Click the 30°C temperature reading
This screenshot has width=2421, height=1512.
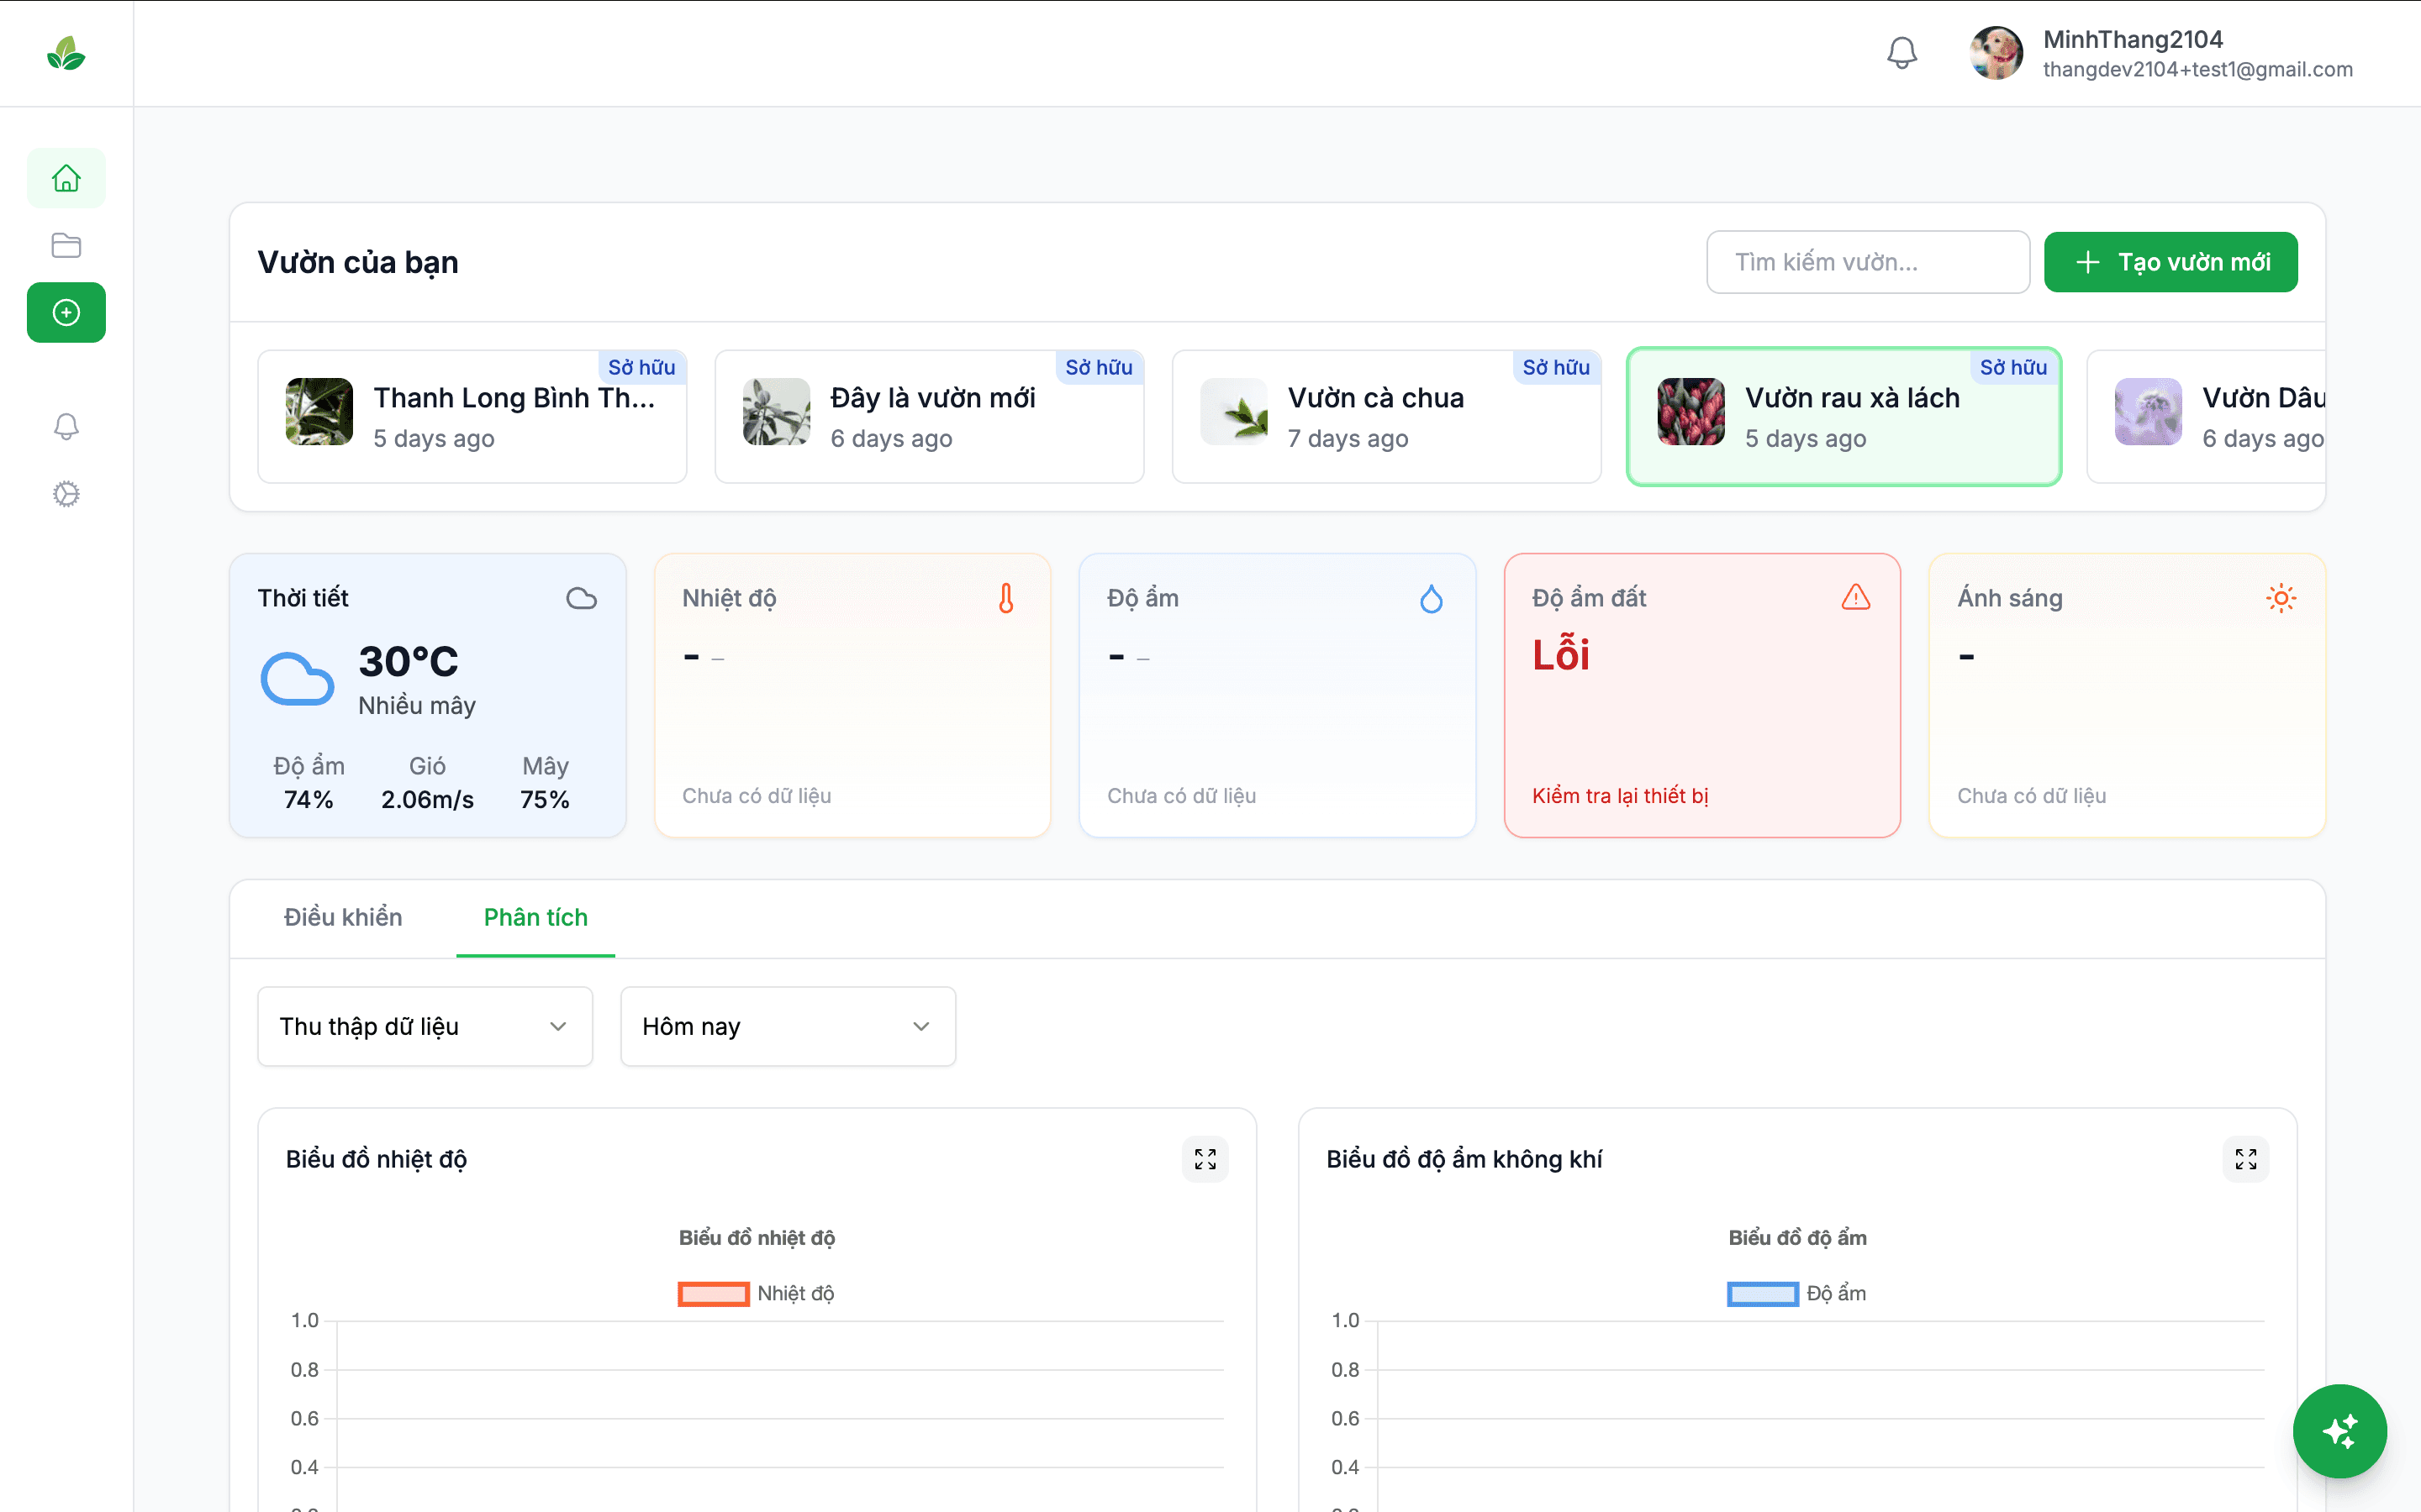409,661
